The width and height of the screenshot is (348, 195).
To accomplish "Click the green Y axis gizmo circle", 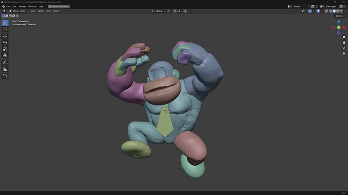I will (x=339, y=27).
